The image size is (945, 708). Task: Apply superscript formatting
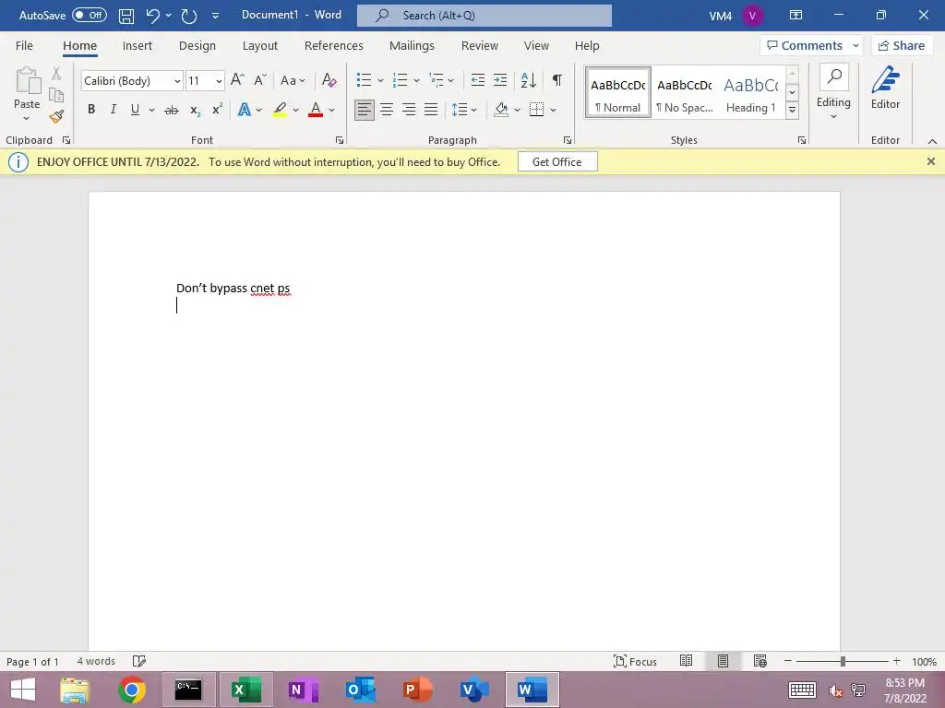pyautogui.click(x=217, y=110)
